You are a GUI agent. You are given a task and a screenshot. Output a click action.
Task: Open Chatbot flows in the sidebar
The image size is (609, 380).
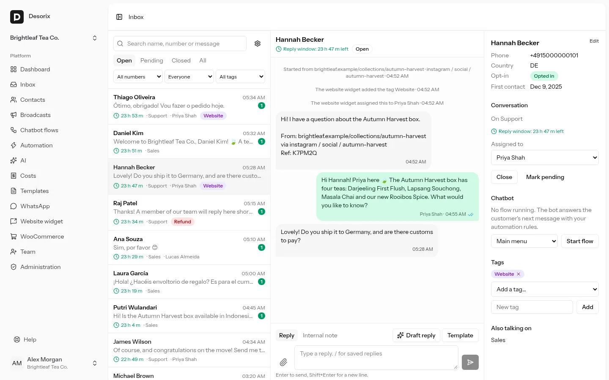54,130
